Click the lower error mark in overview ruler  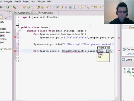119,50
